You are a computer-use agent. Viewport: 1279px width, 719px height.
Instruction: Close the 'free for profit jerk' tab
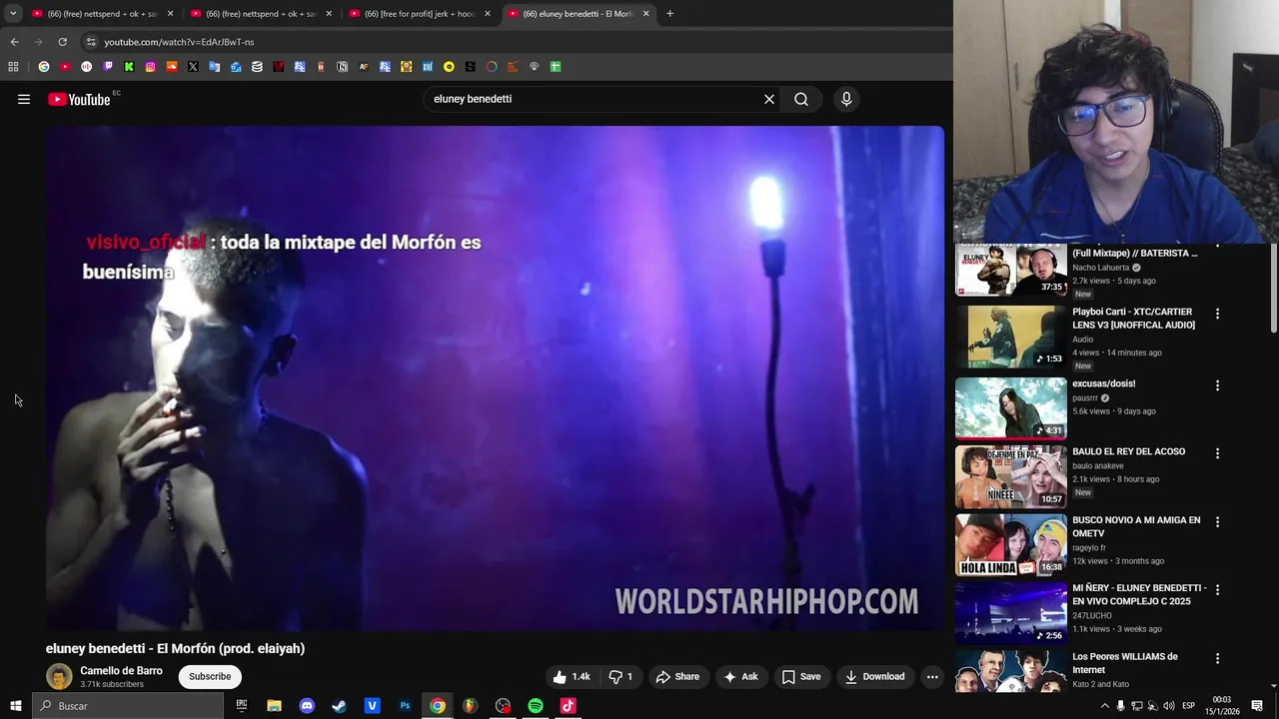(x=488, y=14)
